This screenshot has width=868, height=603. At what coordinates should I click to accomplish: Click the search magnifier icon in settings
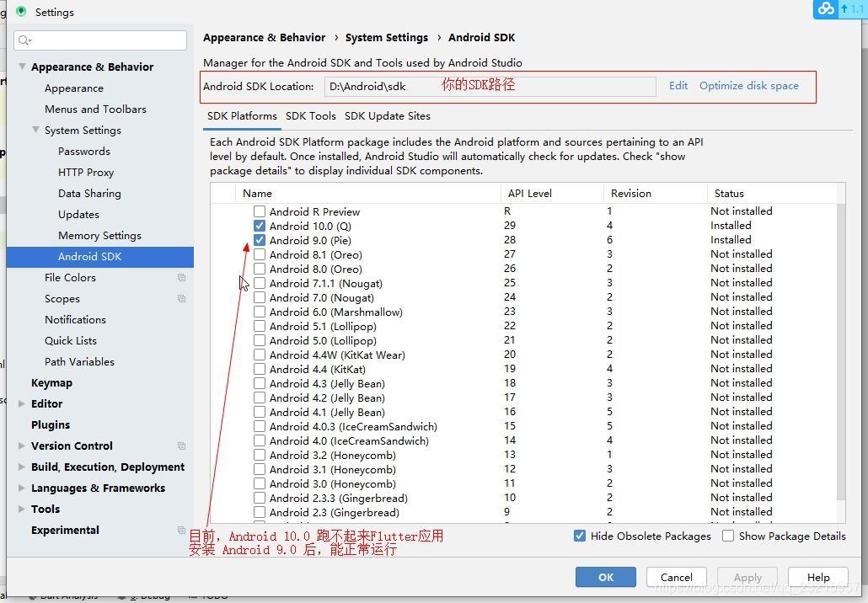[24, 40]
